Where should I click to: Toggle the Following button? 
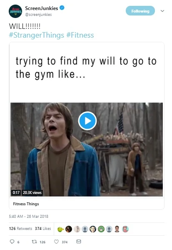[x=140, y=11]
